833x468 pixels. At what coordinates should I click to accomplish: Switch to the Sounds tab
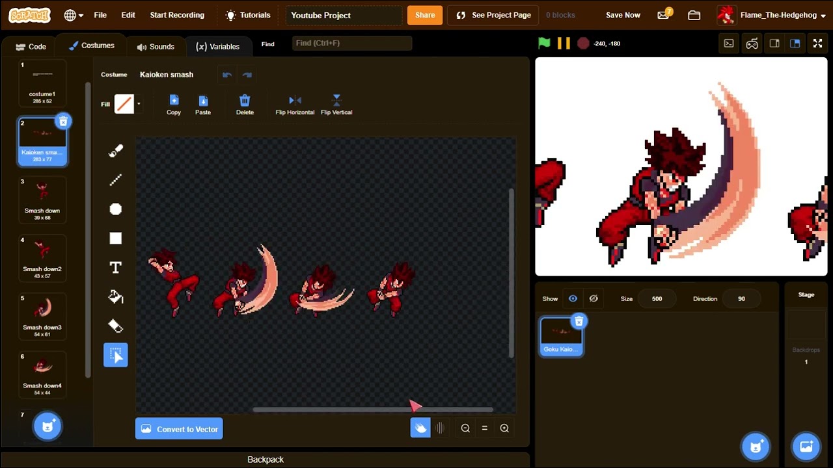pyautogui.click(x=156, y=46)
